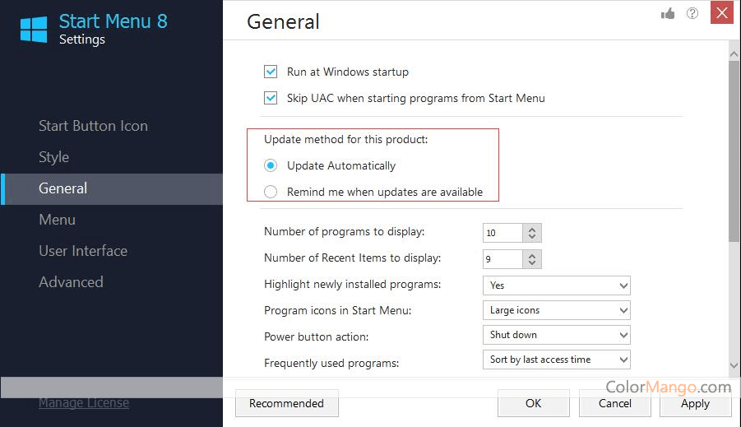Click the Number of programs input field
The width and height of the screenshot is (741, 427).
pos(502,233)
